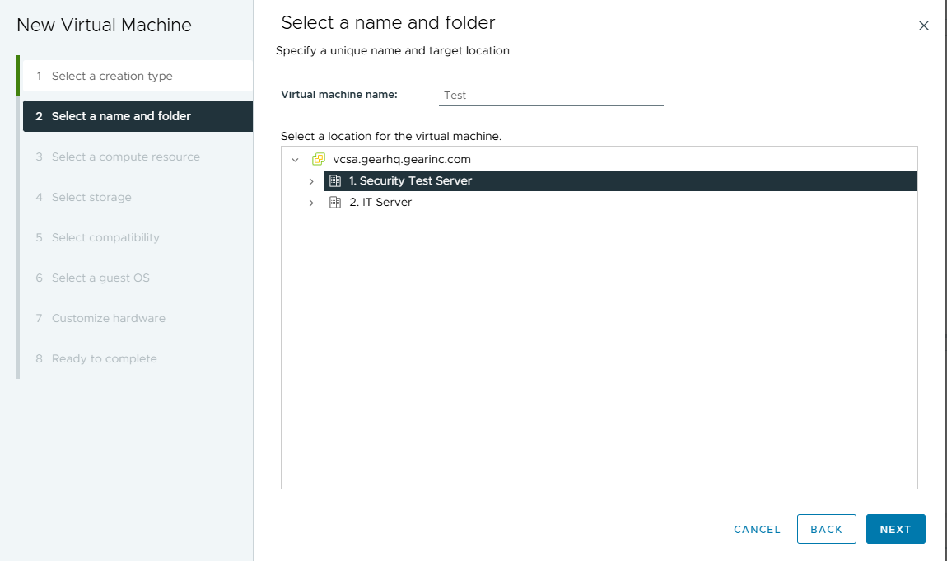Open step 2 Select a name and folder
The image size is (947, 561).
coord(121,116)
